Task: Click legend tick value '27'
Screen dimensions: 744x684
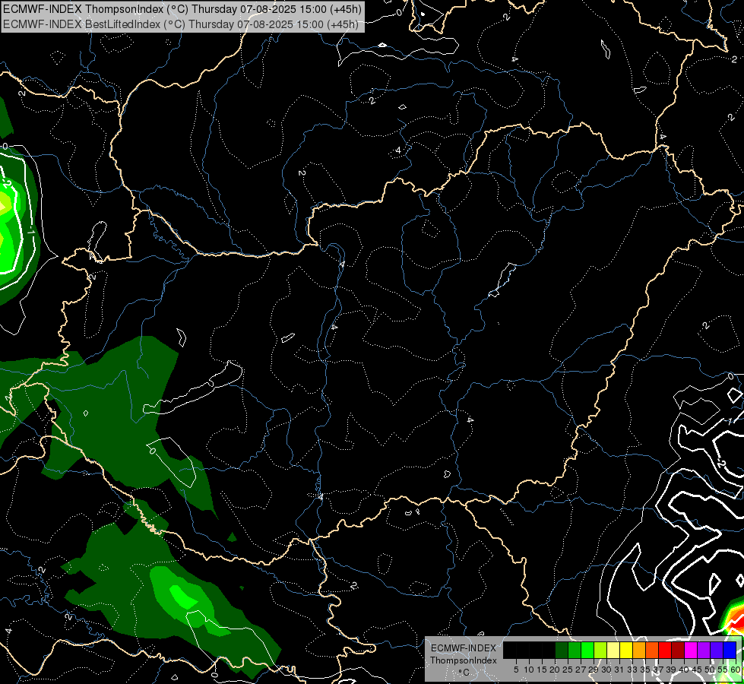Action: pyautogui.click(x=581, y=670)
